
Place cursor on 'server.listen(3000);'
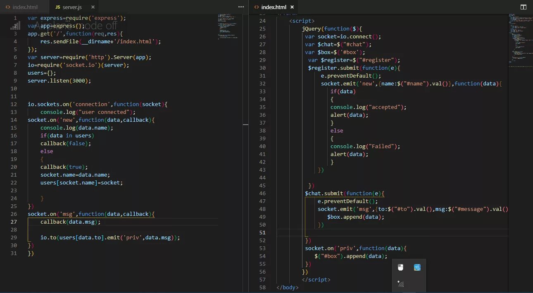(59, 80)
